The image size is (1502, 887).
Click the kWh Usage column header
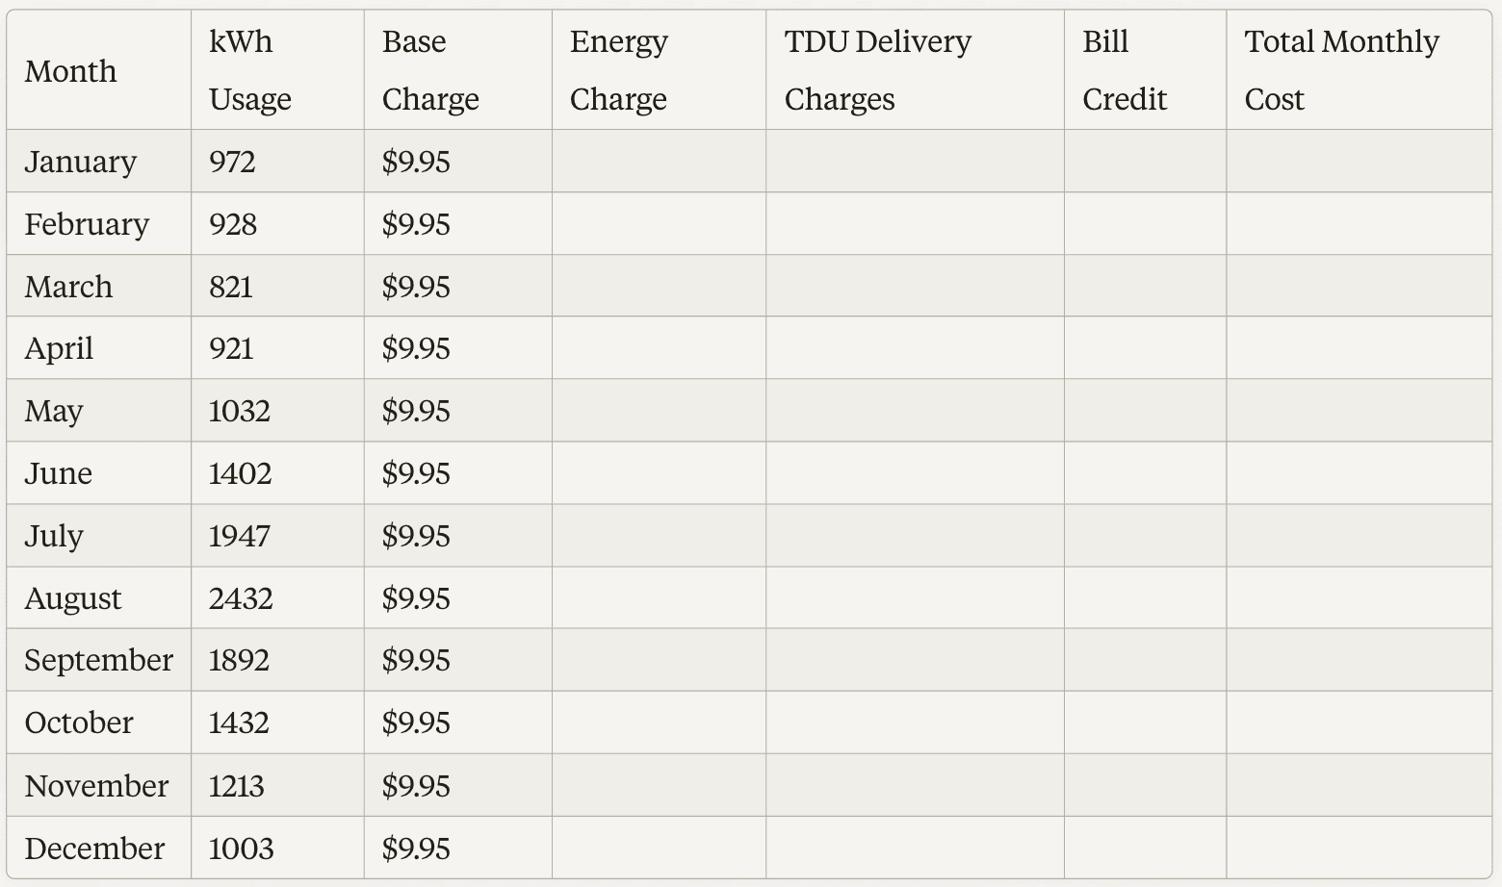pyautogui.click(x=249, y=71)
